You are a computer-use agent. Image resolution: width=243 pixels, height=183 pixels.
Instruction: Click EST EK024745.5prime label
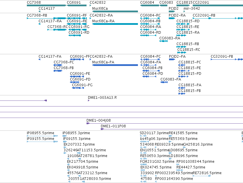(156, 167)
